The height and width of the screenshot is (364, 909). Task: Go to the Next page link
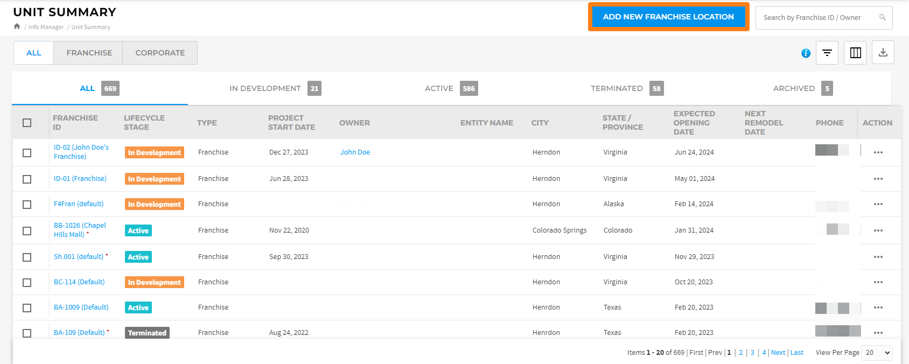point(778,353)
